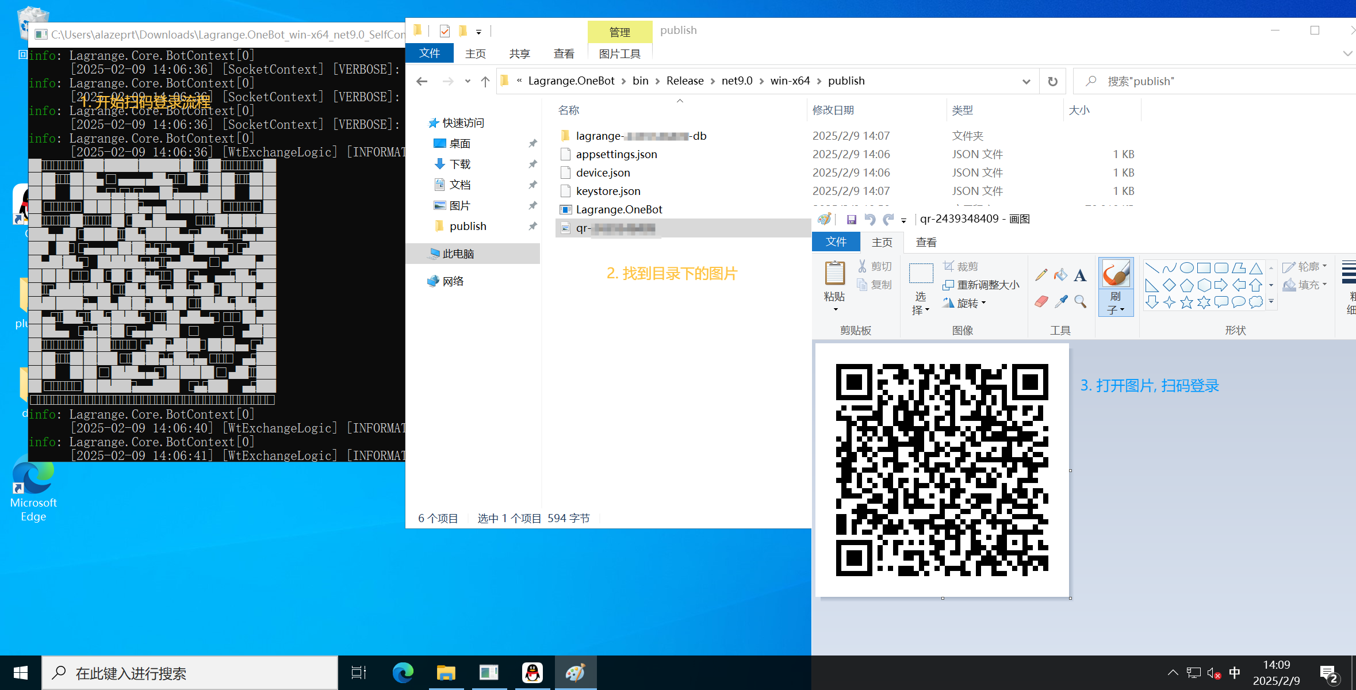Image resolution: width=1356 pixels, height=690 pixels.
Task: Choose the Line shape
Action: (1152, 268)
